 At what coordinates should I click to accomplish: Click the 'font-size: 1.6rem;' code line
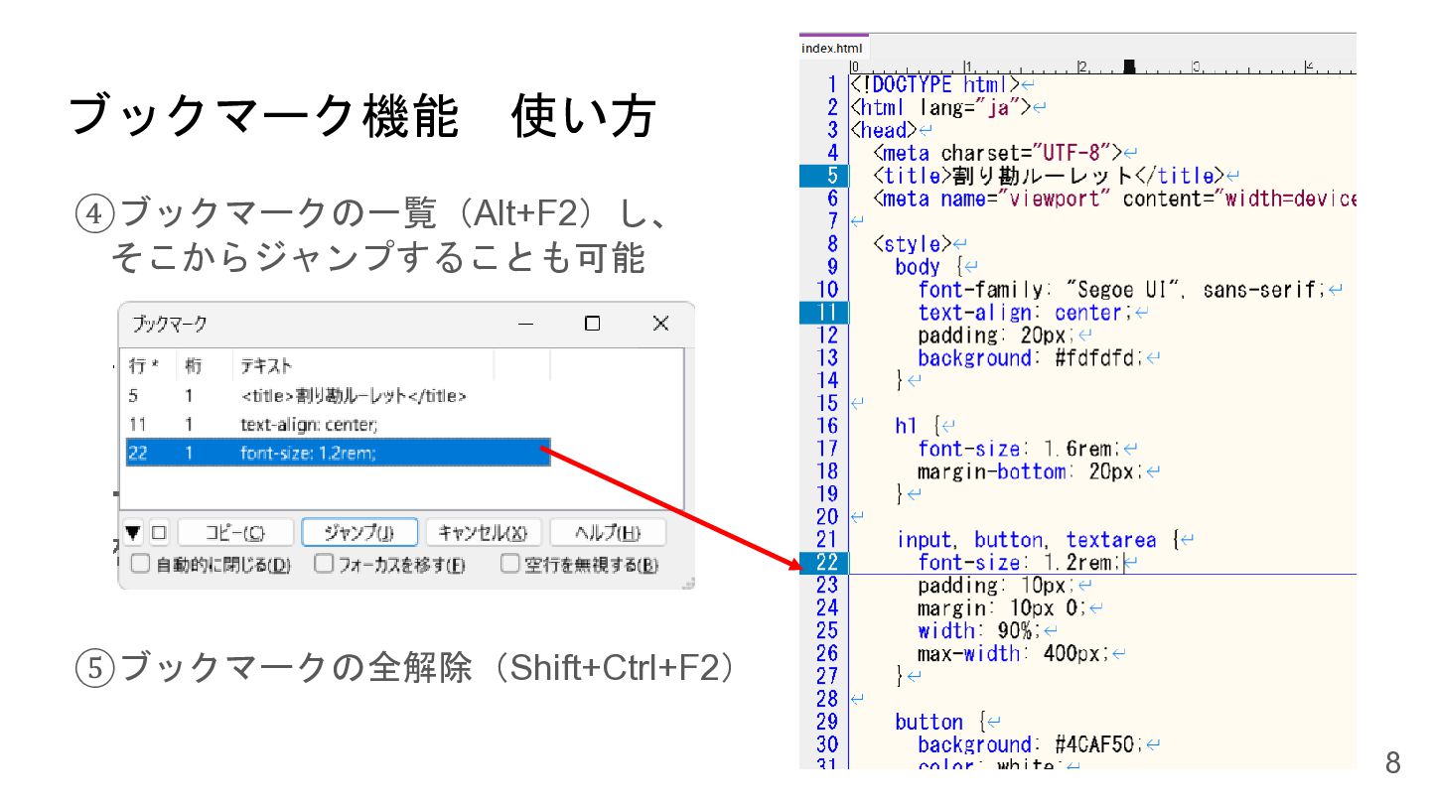(1020, 449)
